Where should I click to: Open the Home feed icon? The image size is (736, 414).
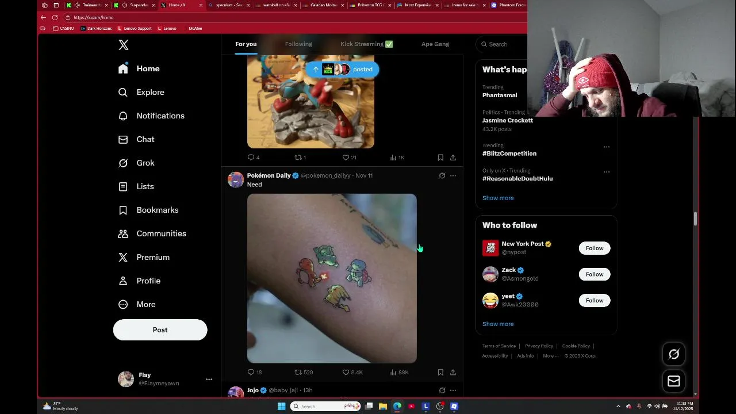(123, 68)
